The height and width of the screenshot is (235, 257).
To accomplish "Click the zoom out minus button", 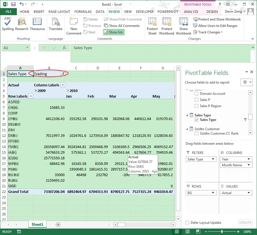I will tap(206, 232).
